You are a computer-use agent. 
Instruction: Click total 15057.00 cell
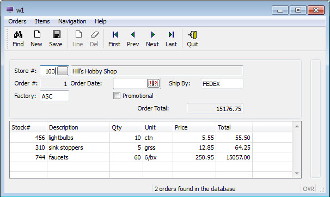pos(234,157)
